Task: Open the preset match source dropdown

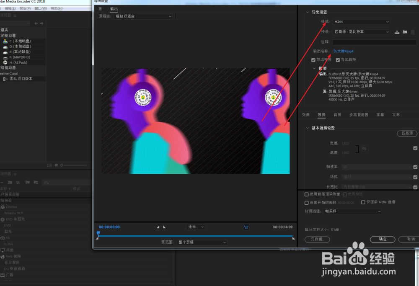Action: [361, 32]
